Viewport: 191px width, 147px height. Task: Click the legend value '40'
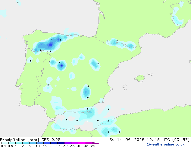click(79, 146)
